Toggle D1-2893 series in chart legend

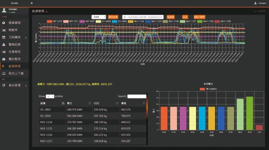[119, 21]
